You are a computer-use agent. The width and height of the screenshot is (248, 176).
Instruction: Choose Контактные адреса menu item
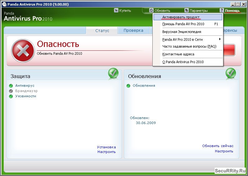[x=188, y=54]
